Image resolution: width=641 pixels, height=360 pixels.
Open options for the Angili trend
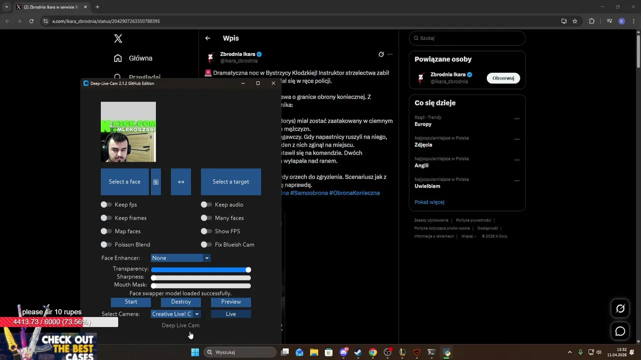[x=517, y=160]
